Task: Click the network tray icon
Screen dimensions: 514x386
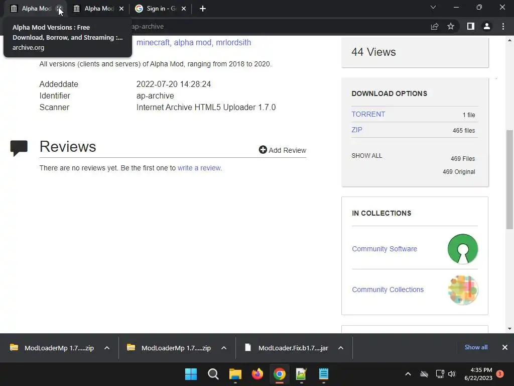Action: (440, 374)
